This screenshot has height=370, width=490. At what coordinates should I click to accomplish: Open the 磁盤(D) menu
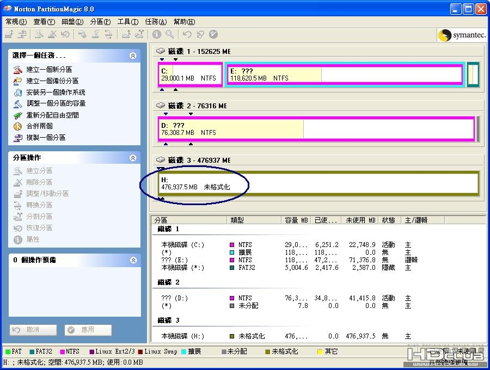point(72,22)
